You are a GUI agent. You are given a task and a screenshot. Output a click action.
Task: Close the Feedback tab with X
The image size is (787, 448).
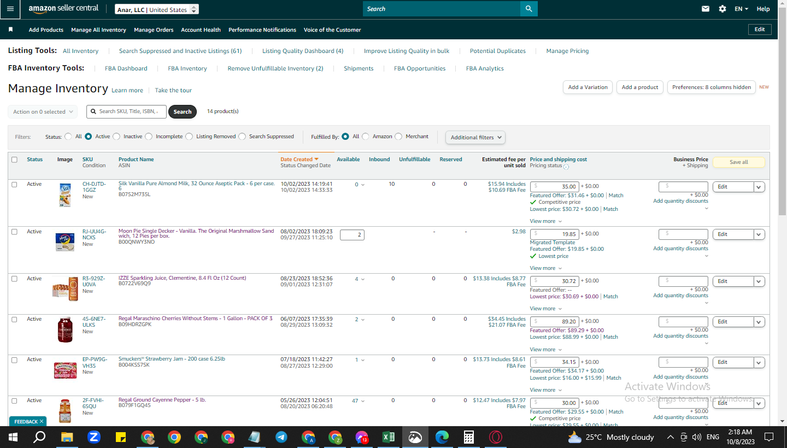[x=42, y=422]
